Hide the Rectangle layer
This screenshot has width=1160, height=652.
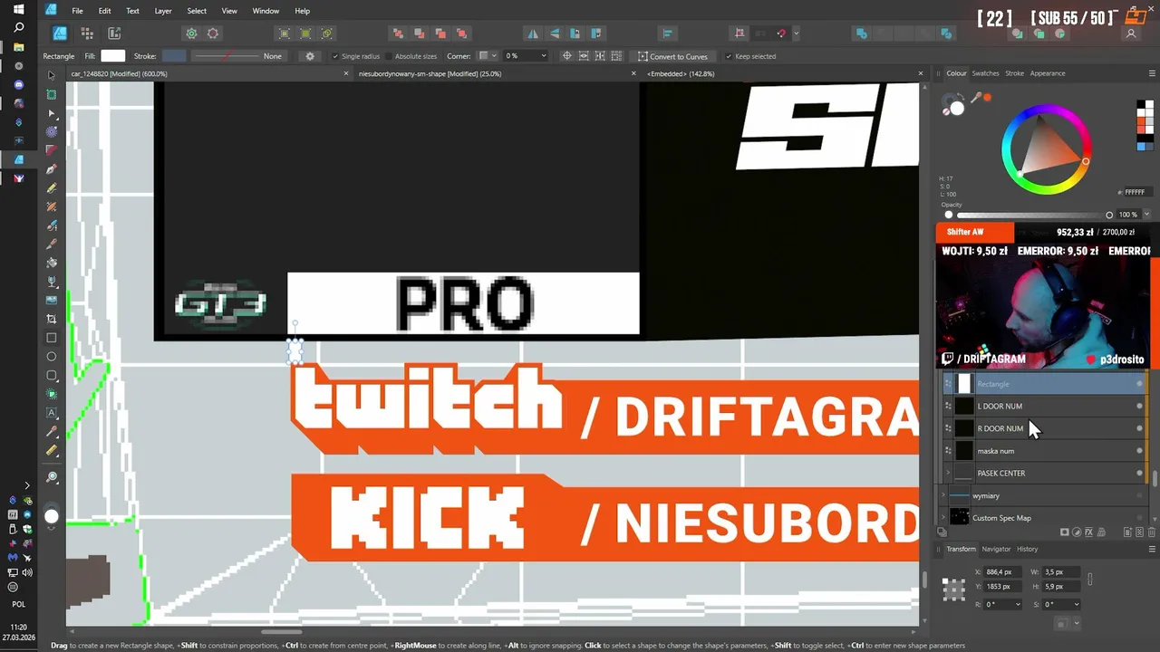(x=1139, y=384)
